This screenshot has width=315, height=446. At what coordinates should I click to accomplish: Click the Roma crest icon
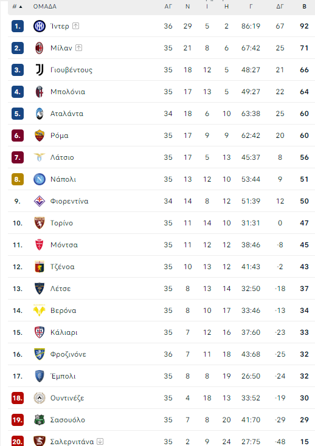(x=40, y=136)
